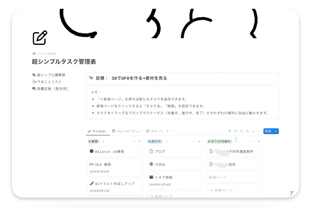The height and width of the screenshot is (208, 311).
Task: Add a new view with the plus after チャート
Action: click(x=168, y=131)
